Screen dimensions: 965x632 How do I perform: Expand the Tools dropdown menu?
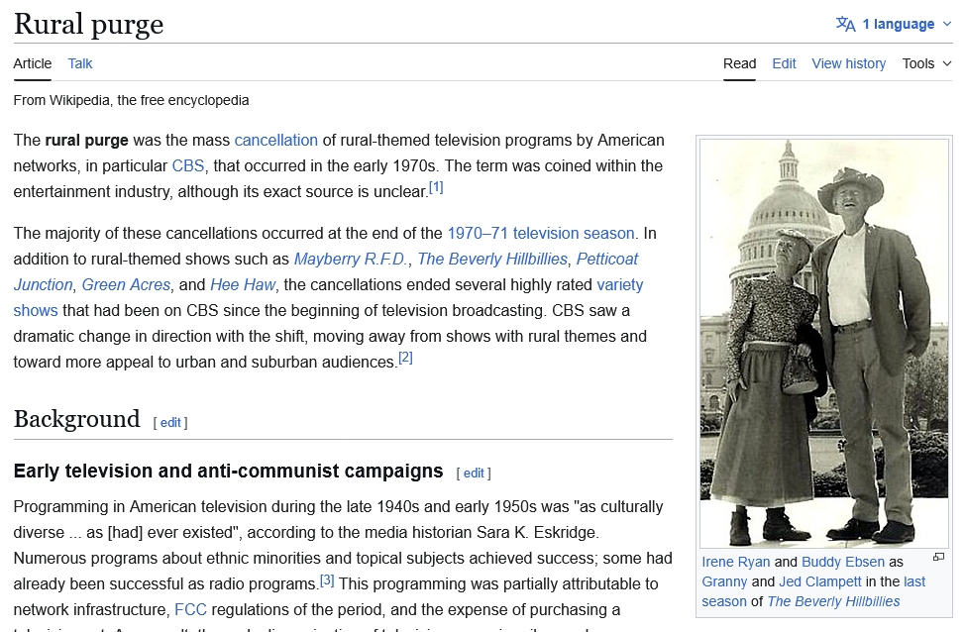[926, 63]
